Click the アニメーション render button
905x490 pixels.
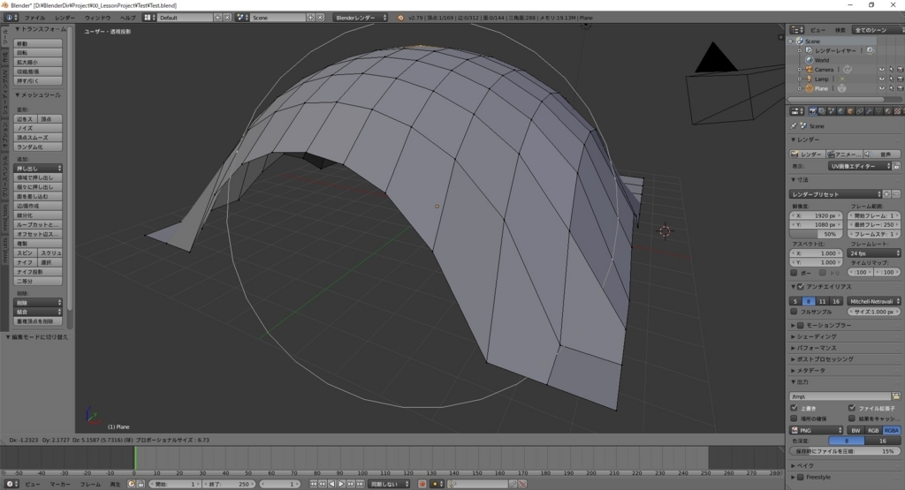pyautogui.click(x=844, y=155)
